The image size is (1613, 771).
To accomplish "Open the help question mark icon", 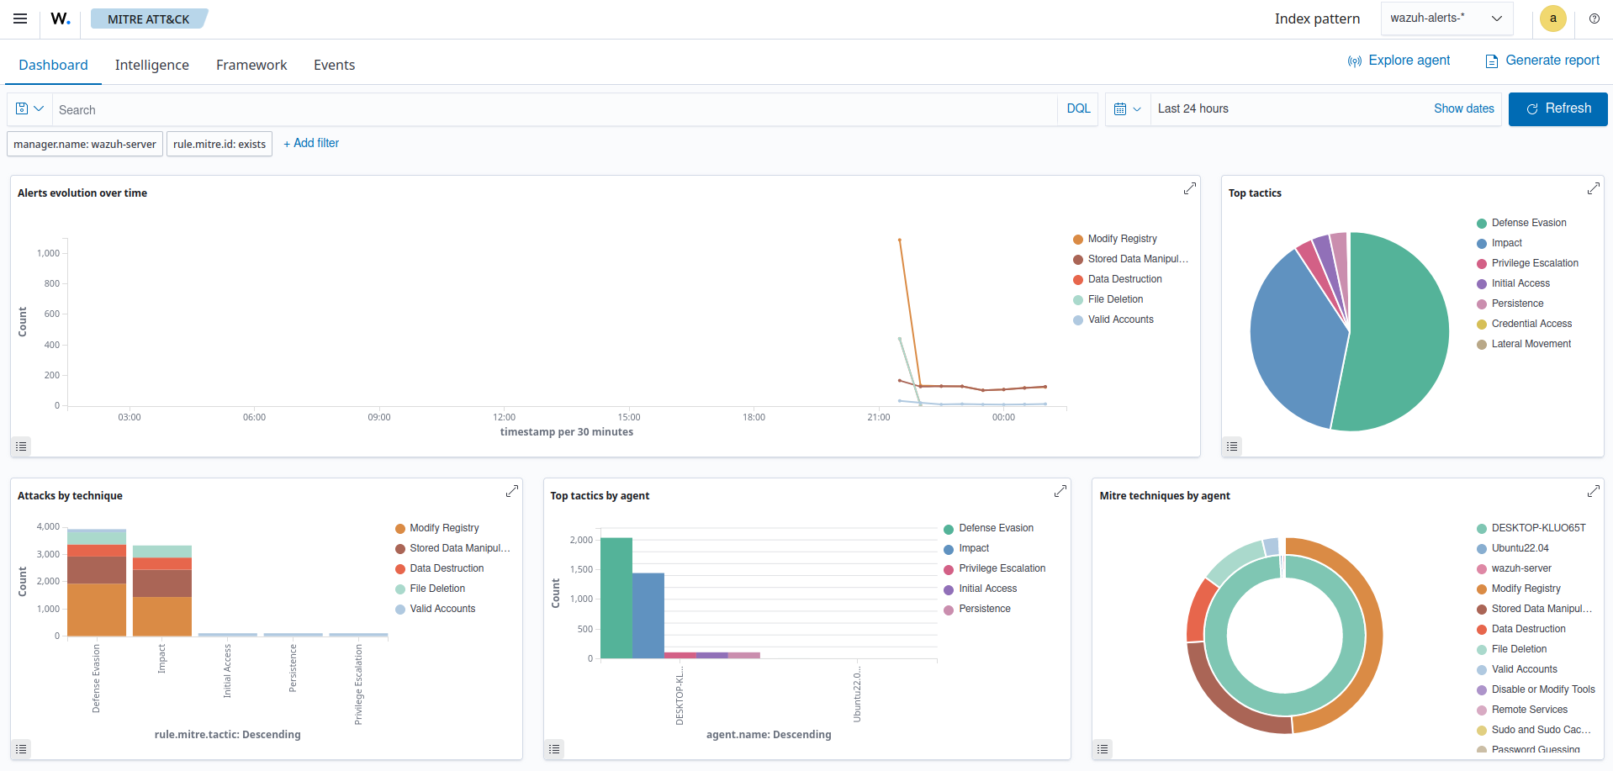I will click(x=1594, y=18).
